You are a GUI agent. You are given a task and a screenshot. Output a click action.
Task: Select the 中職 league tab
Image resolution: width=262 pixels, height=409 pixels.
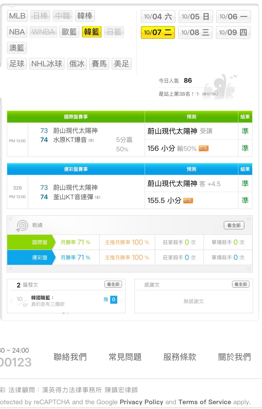point(62,16)
